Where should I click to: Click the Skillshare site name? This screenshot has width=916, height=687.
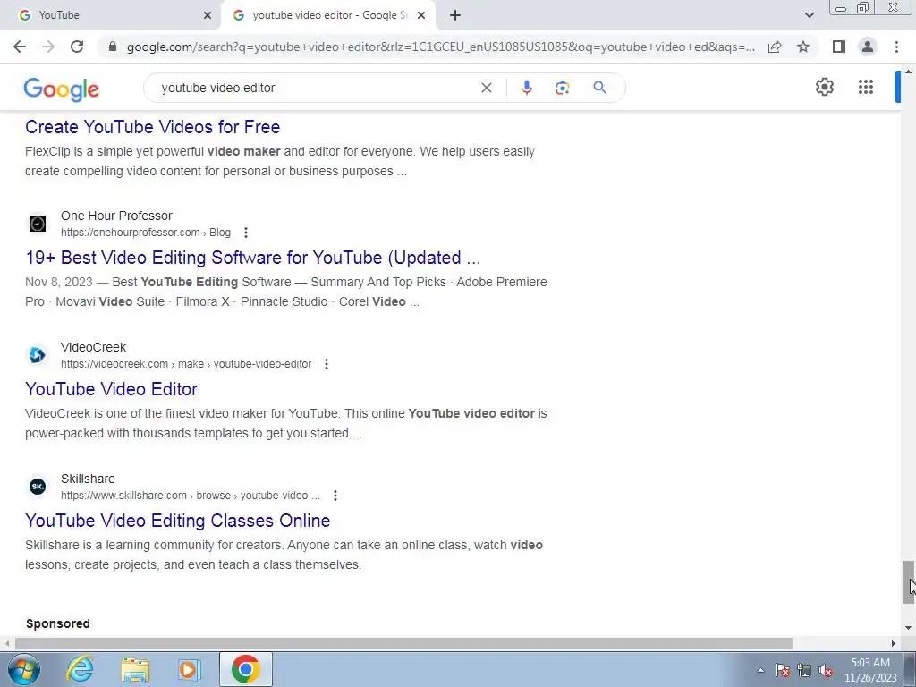pyautogui.click(x=88, y=479)
